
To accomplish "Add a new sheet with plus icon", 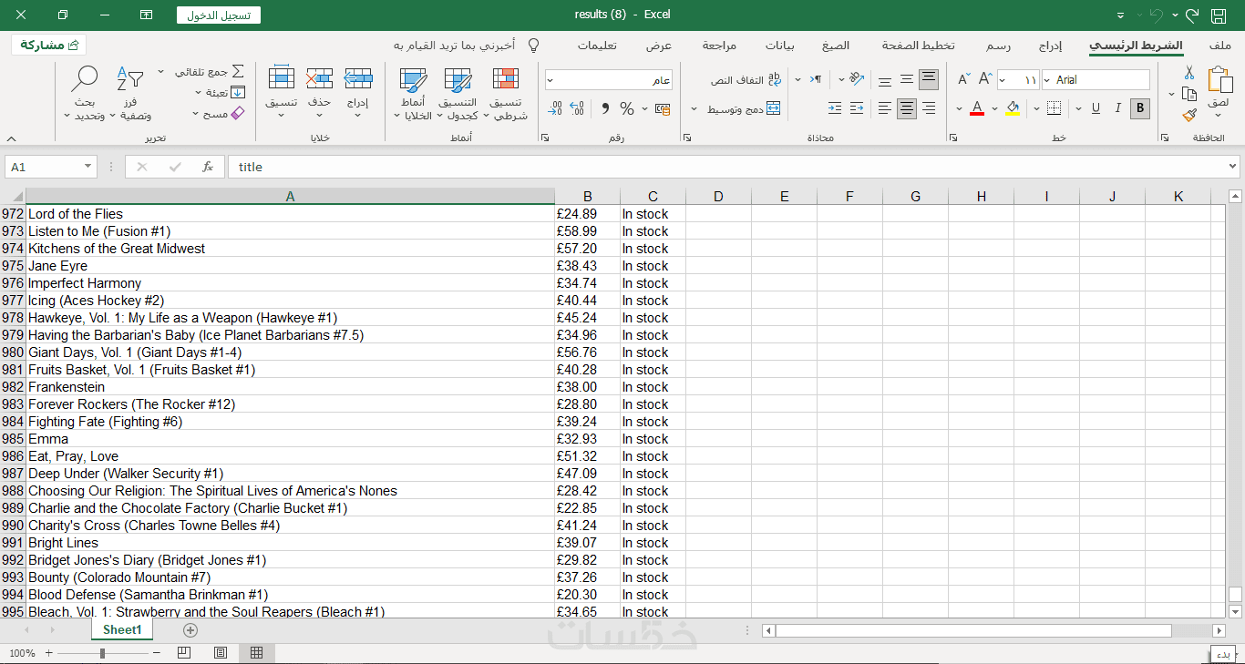I will (190, 629).
